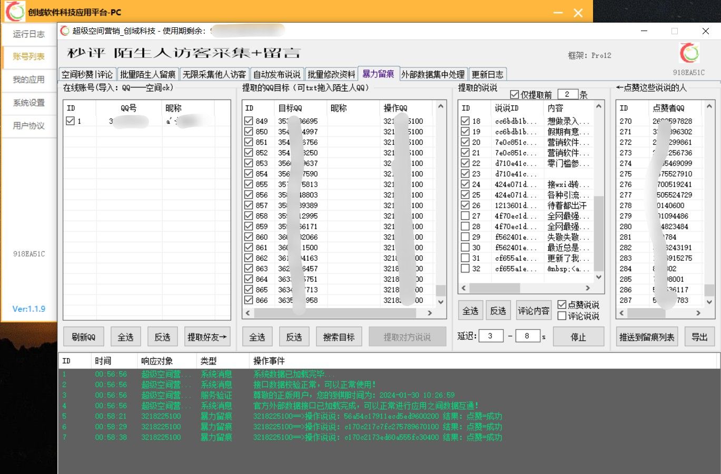Select log row 5 暴力留痕 entry
Screen dimensions: 721x474
[x=389, y=416]
